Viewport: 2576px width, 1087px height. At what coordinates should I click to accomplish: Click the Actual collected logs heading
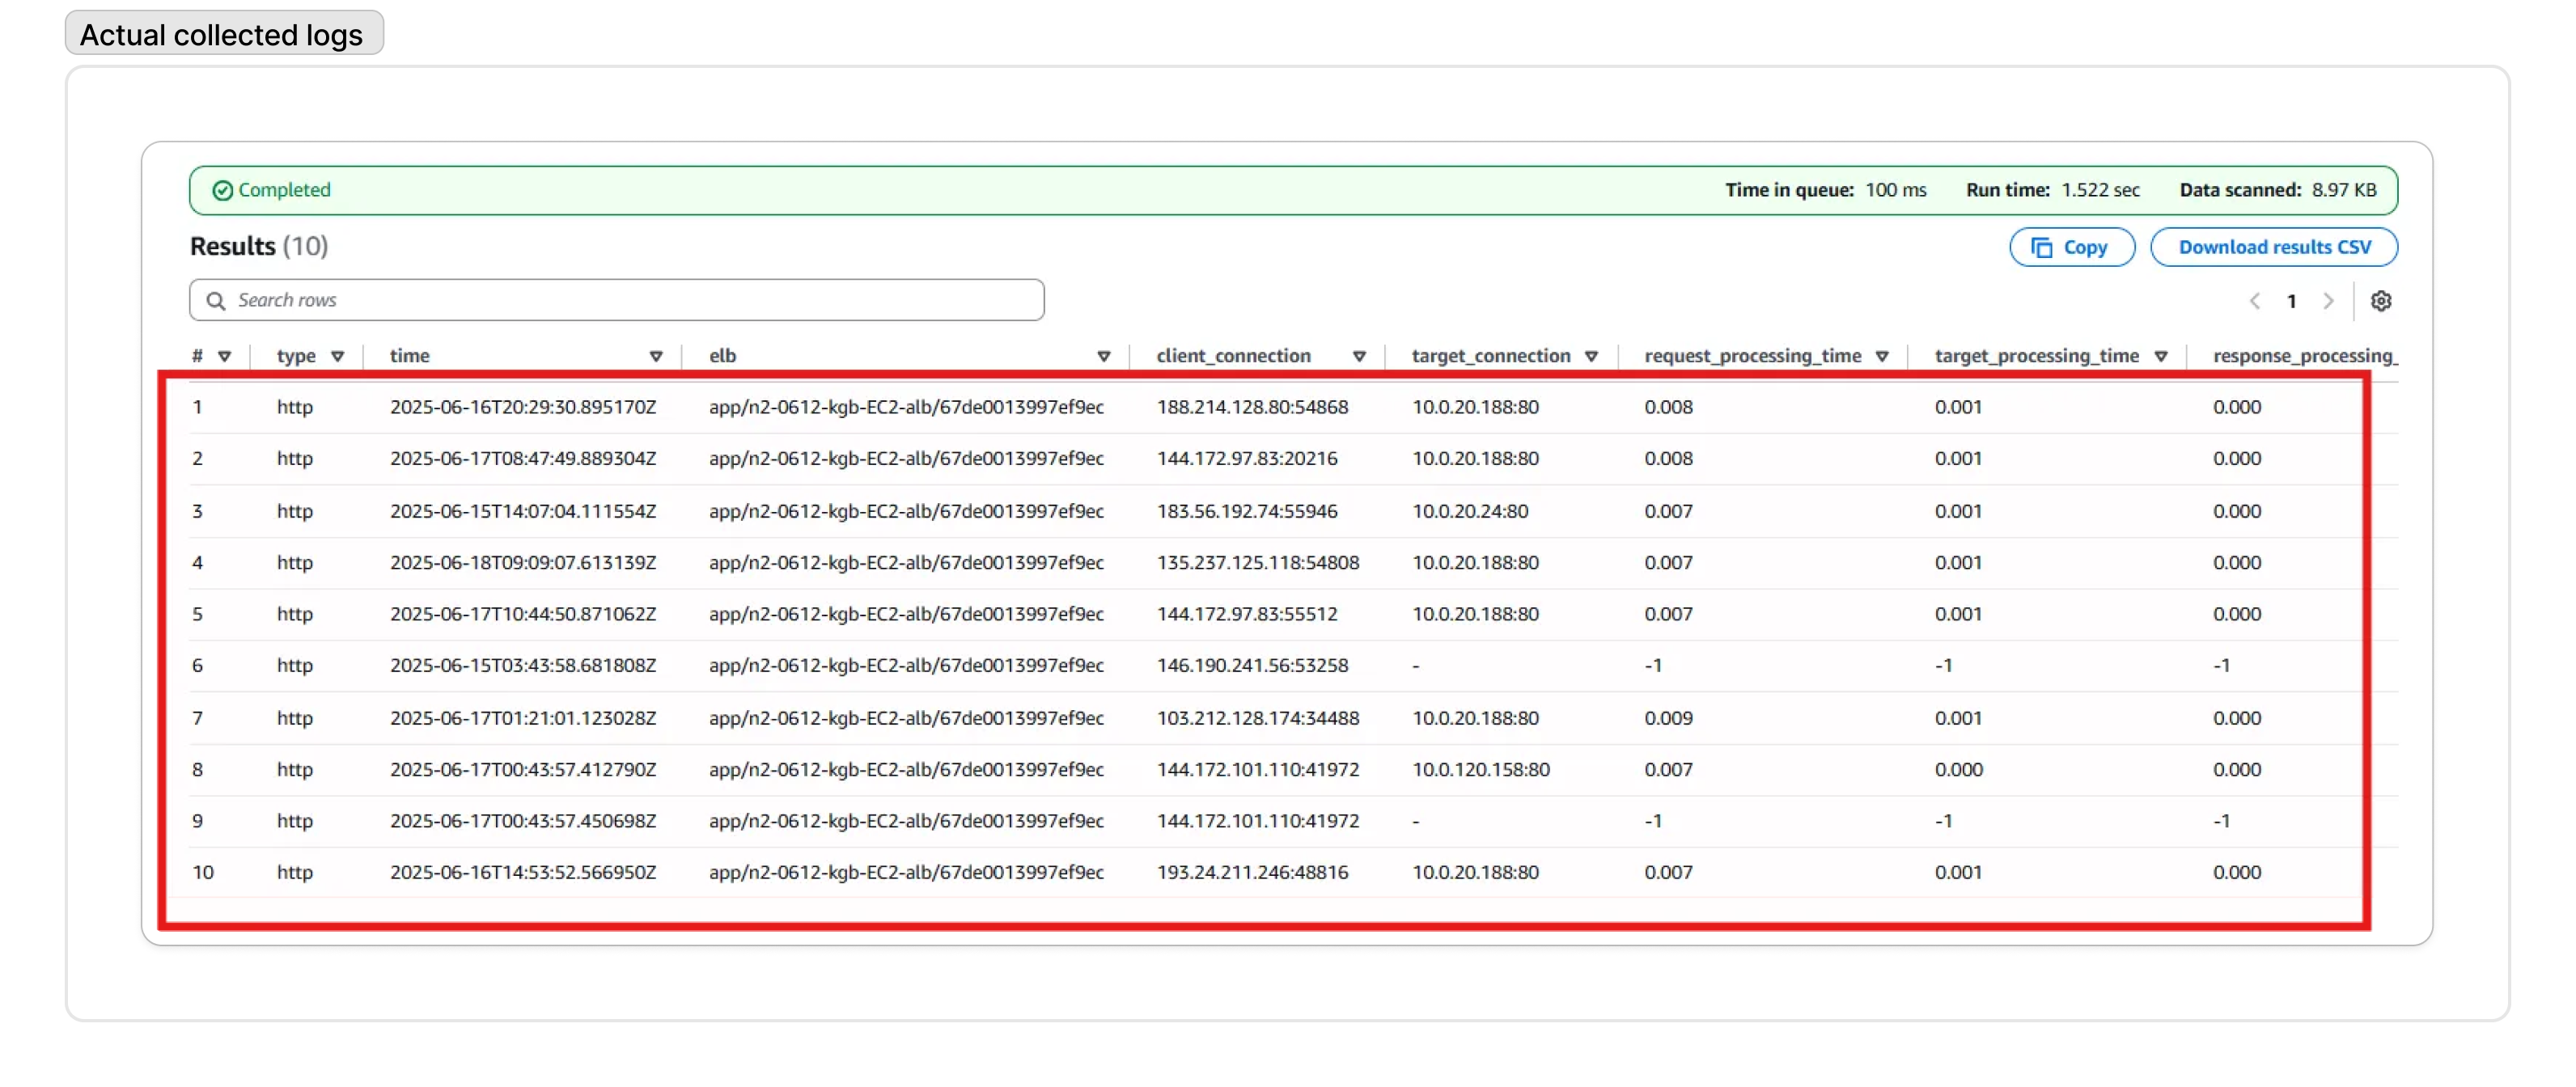click(x=224, y=34)
